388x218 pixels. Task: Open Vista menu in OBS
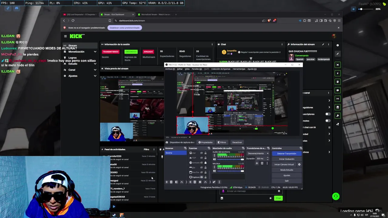pos(187,69)
